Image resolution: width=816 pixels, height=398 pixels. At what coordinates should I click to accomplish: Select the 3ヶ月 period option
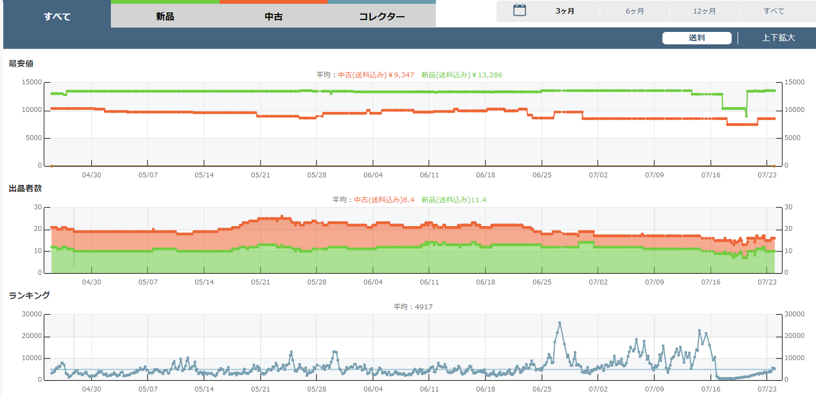(x=565, y=11)
